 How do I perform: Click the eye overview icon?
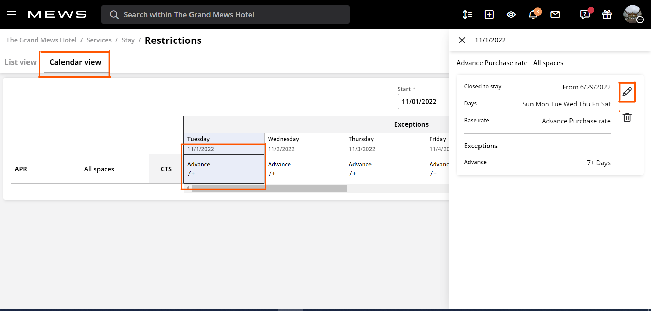(x=511, y=15)
